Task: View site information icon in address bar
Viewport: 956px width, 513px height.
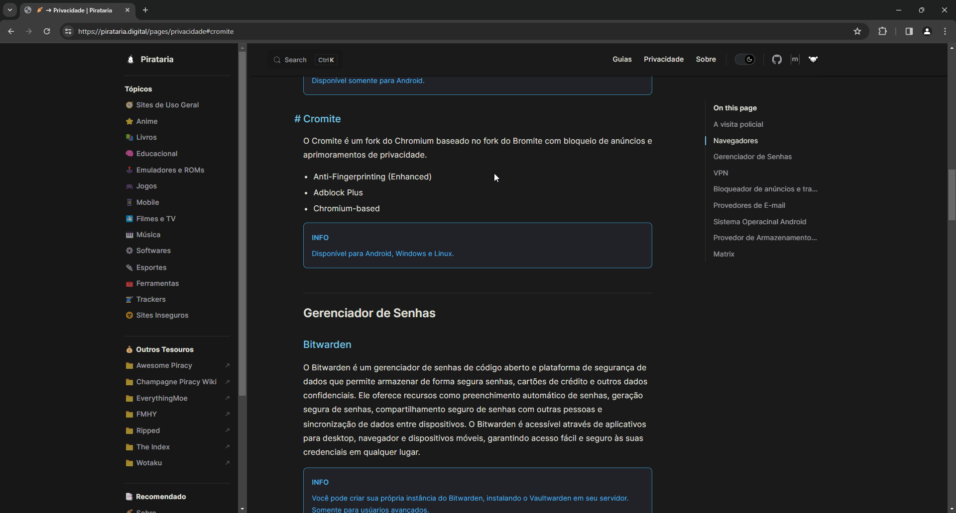Action: click(x=68, y=31)
